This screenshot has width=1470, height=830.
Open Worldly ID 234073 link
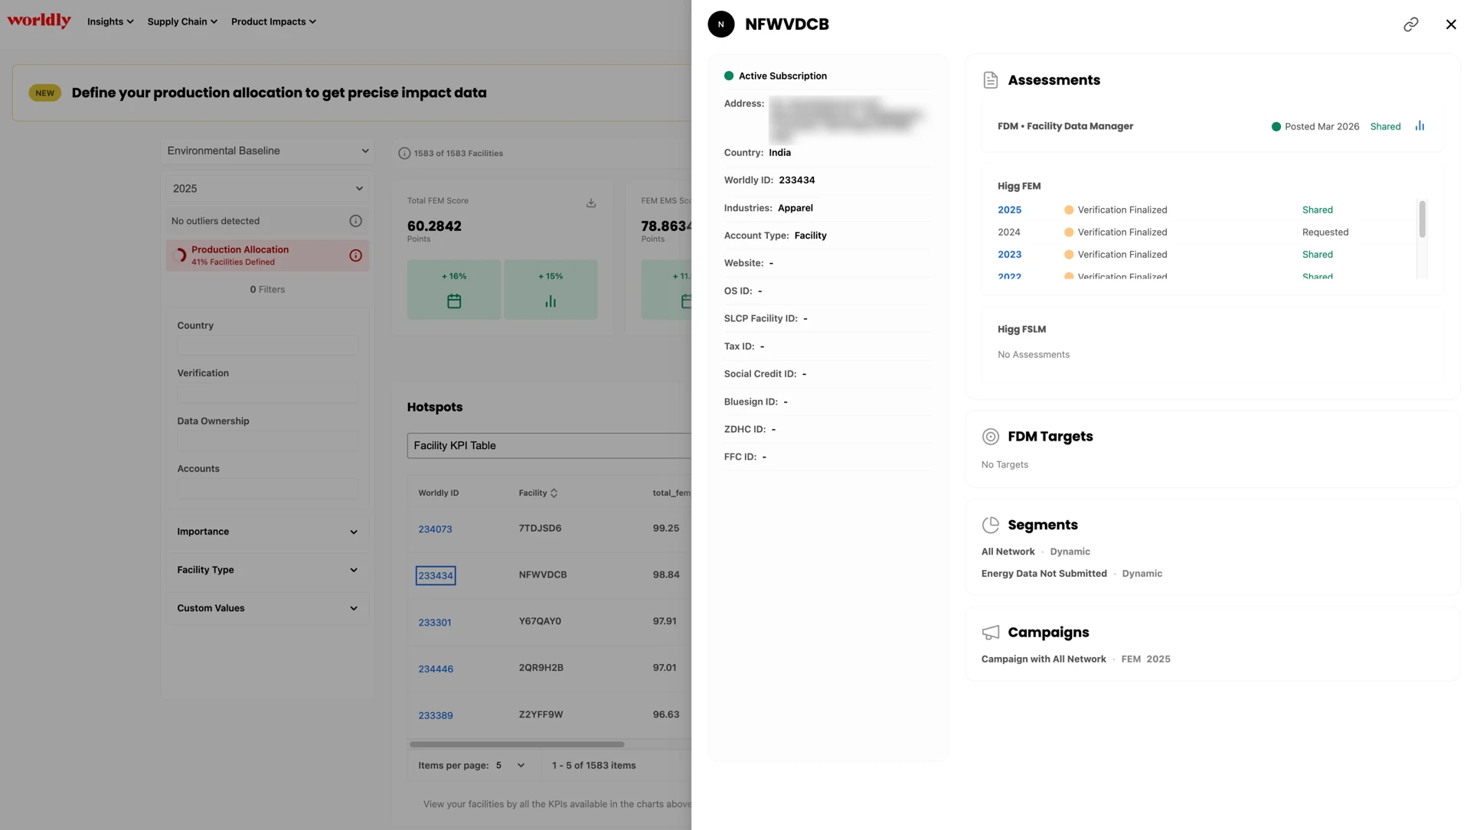435,529
